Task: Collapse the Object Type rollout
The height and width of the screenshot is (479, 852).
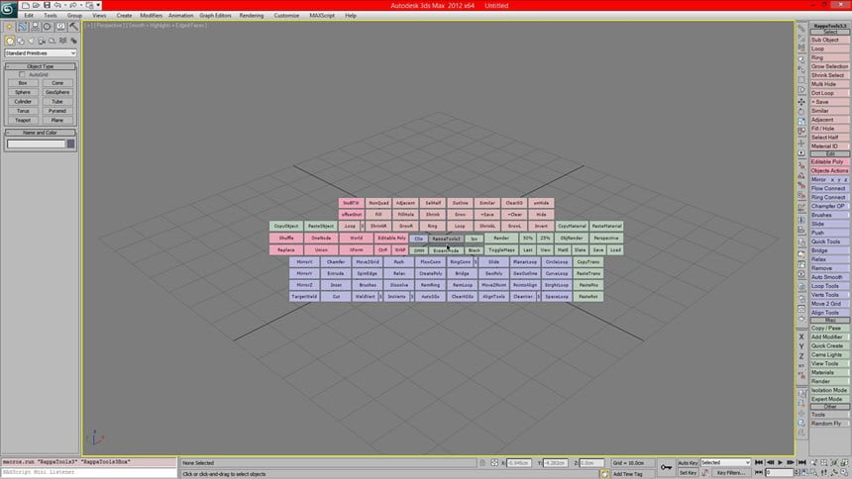Action: (41, 66)
